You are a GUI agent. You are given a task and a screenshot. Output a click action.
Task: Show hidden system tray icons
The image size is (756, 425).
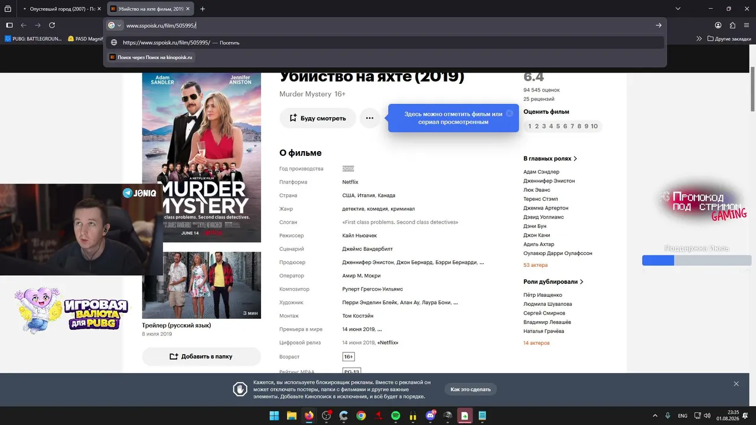[x=654, y=416]
